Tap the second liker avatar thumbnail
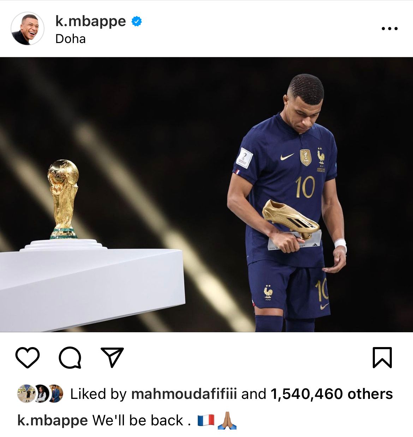The width and height of the screenshot is (413, 437). 41,394
